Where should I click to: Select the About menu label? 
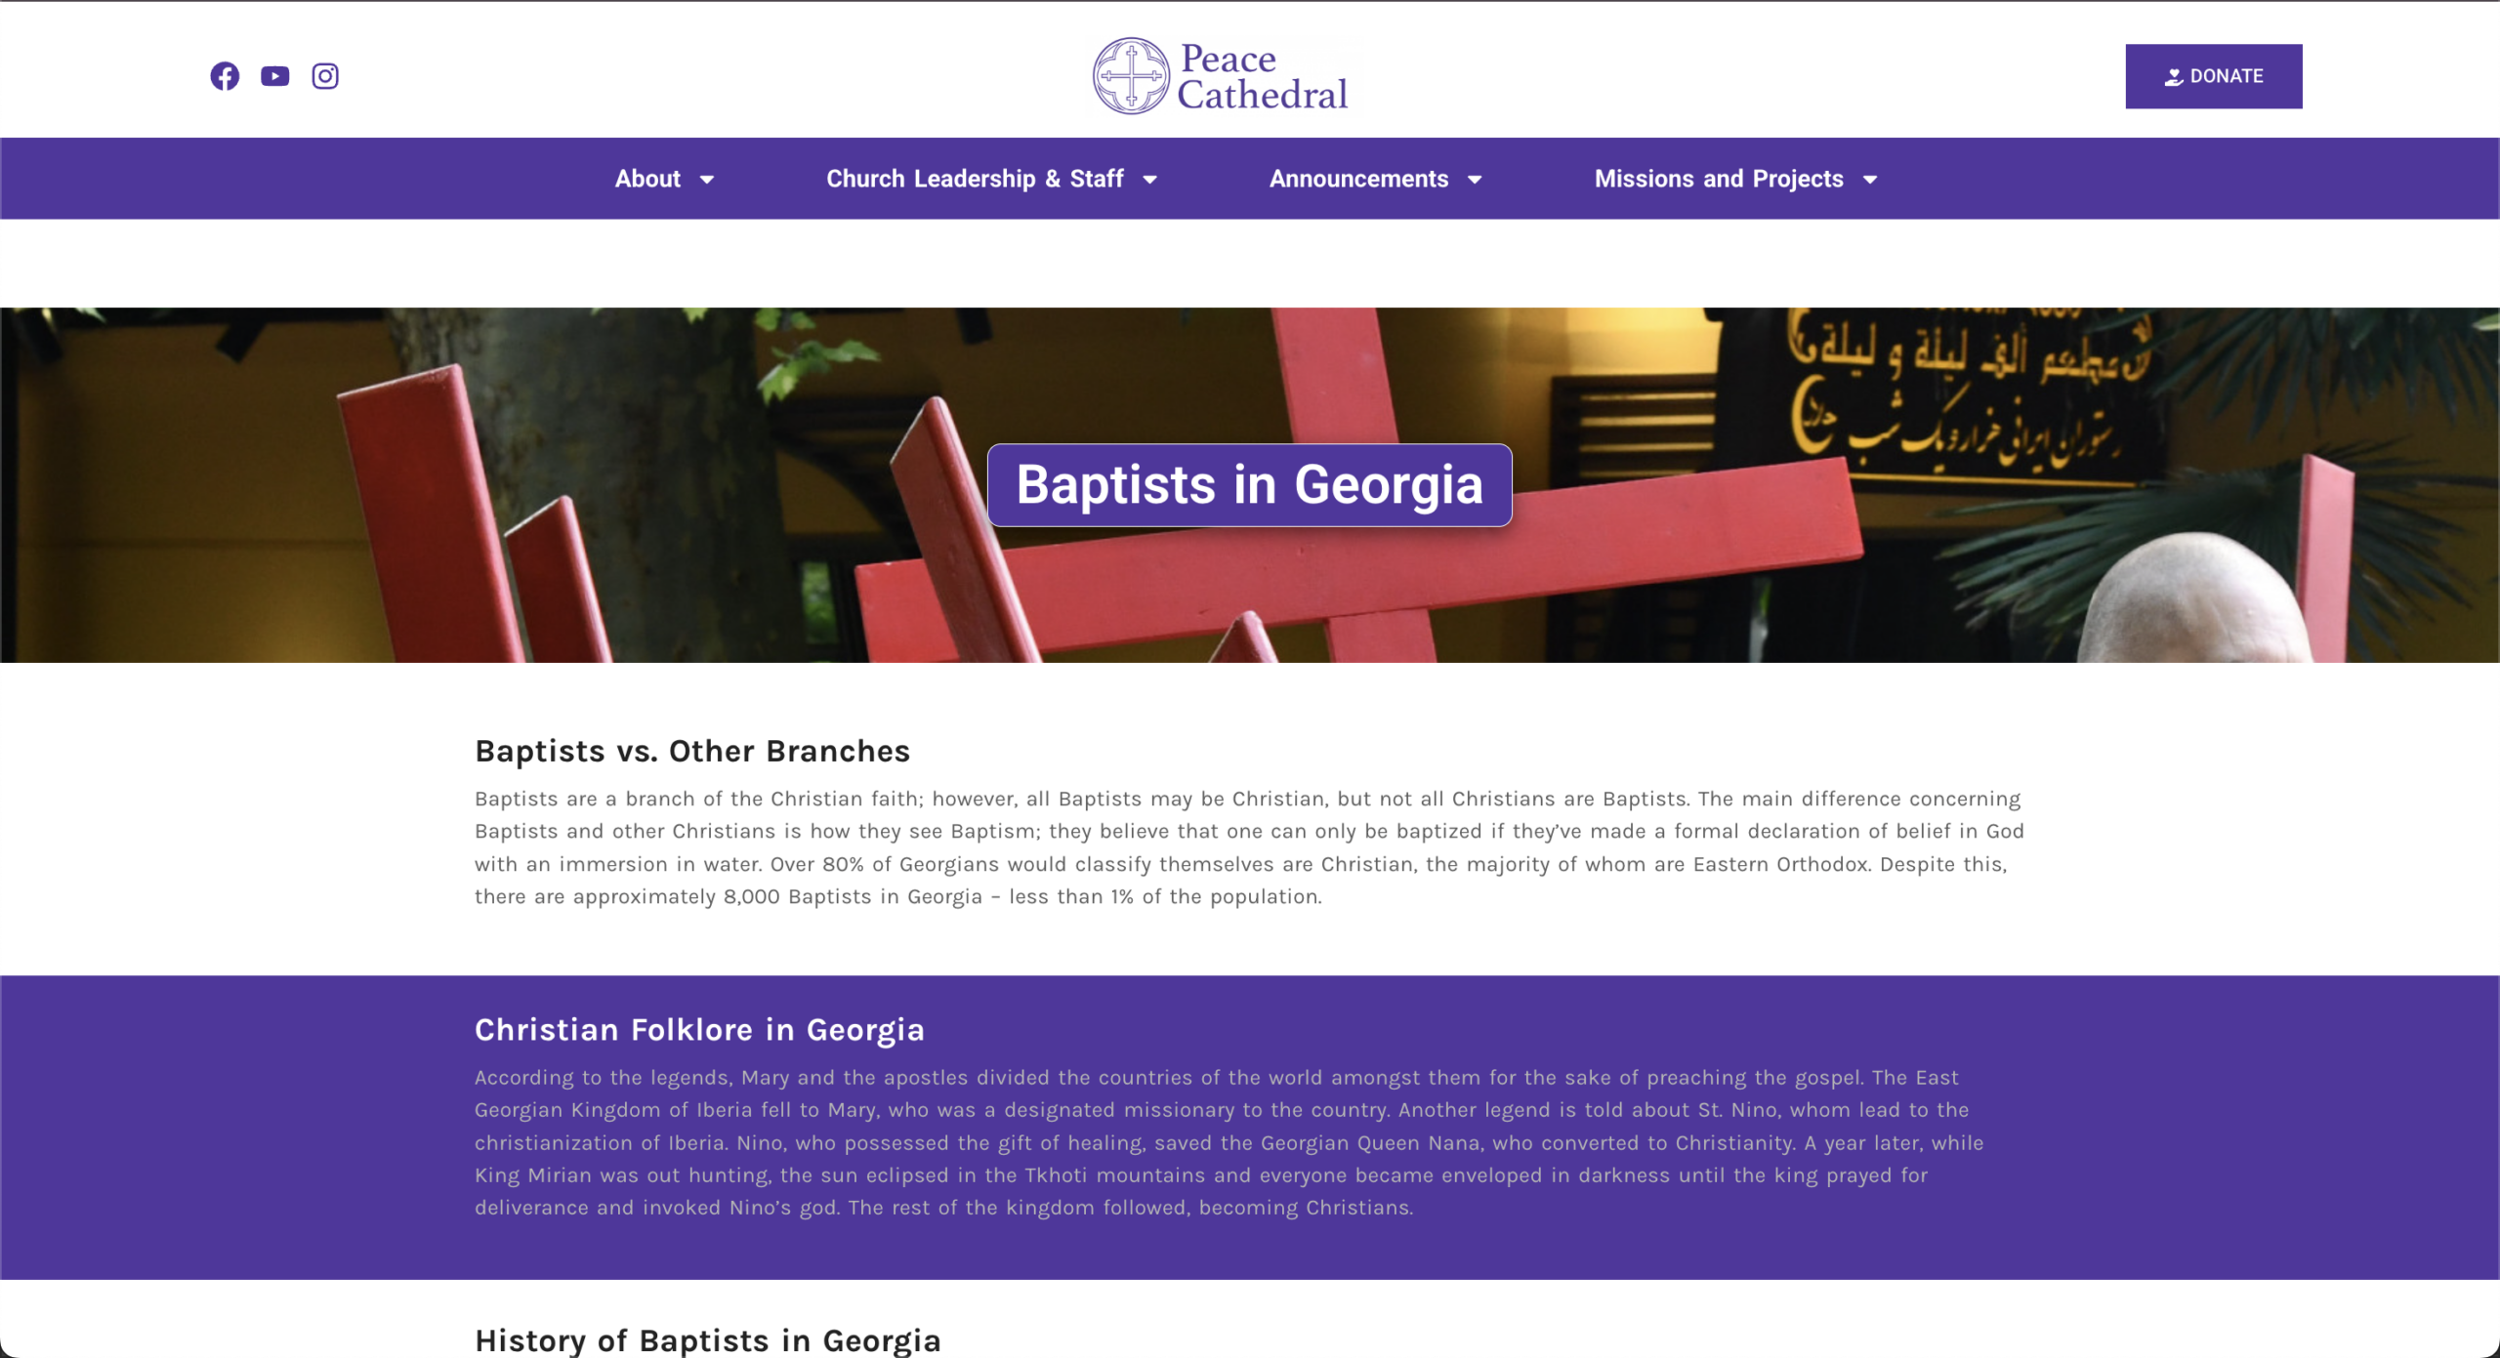(x=647, y=179)
